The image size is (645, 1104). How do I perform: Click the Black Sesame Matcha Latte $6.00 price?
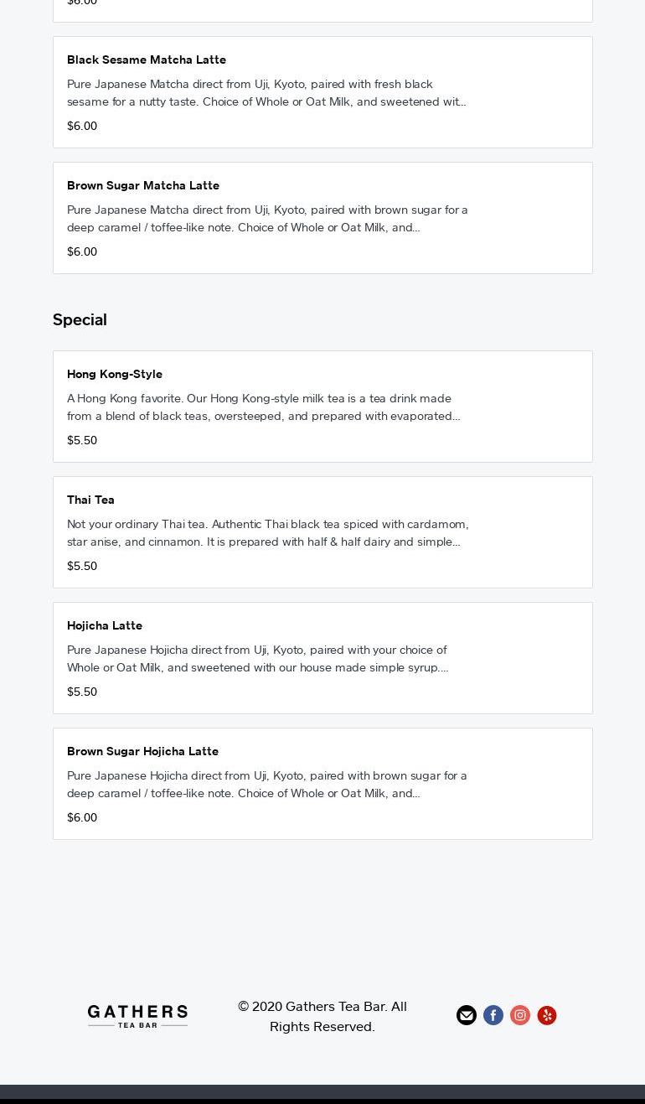click(x=82, y=126)
